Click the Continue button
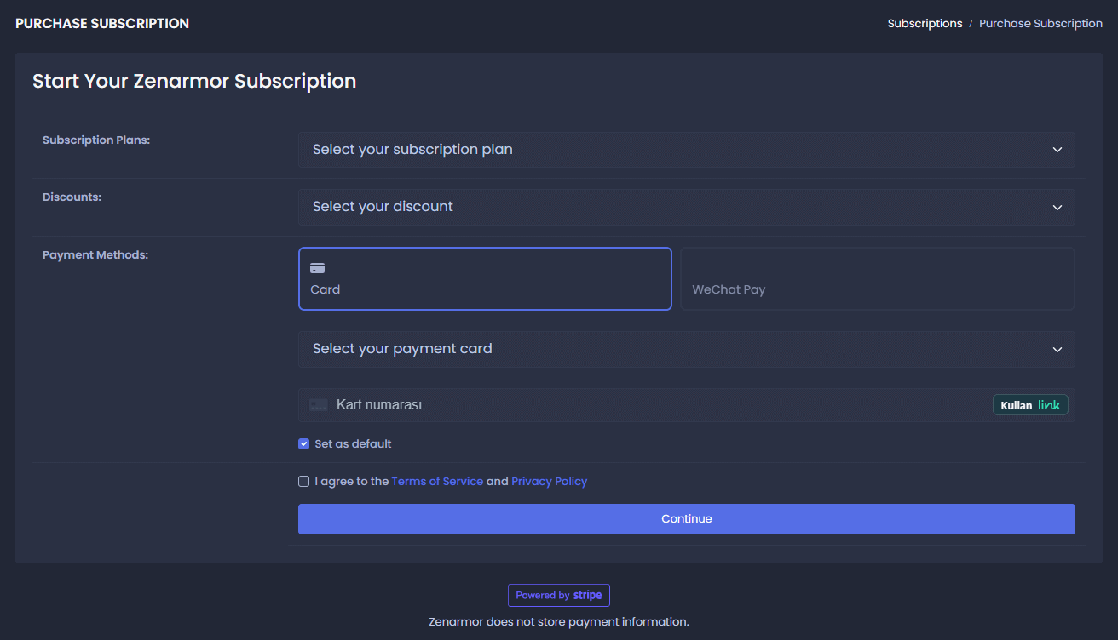 [x=686, y=519]
